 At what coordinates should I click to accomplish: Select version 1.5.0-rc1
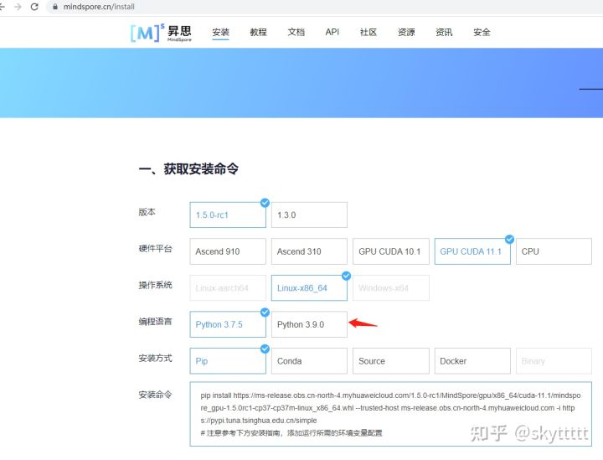tap(228, 214)
